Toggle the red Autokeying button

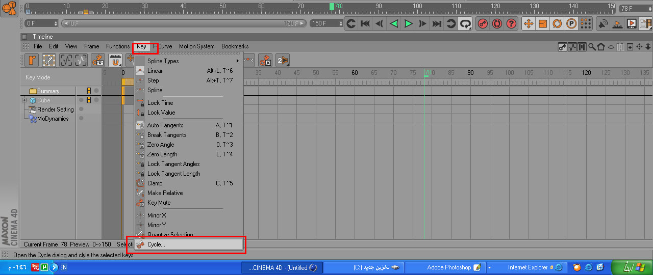[x=497, y=23]
